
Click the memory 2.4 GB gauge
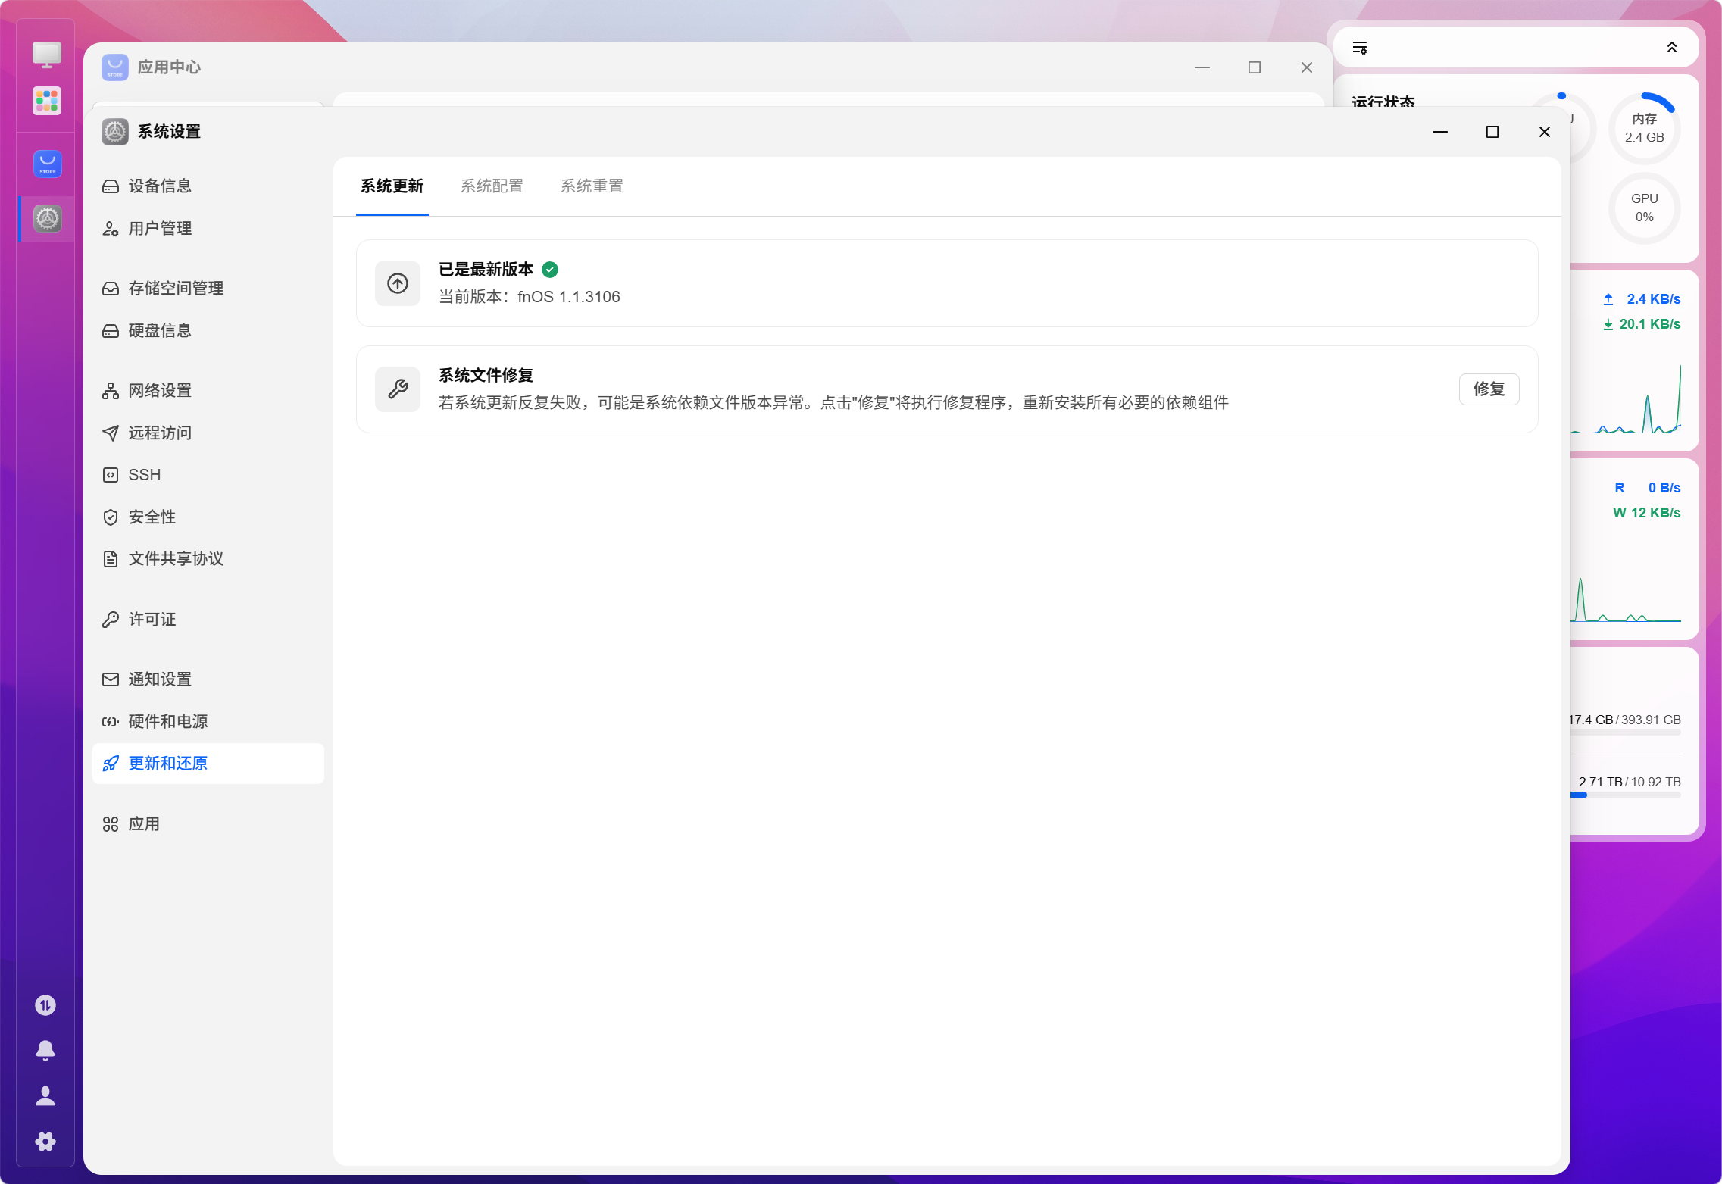pos(1644,128)
